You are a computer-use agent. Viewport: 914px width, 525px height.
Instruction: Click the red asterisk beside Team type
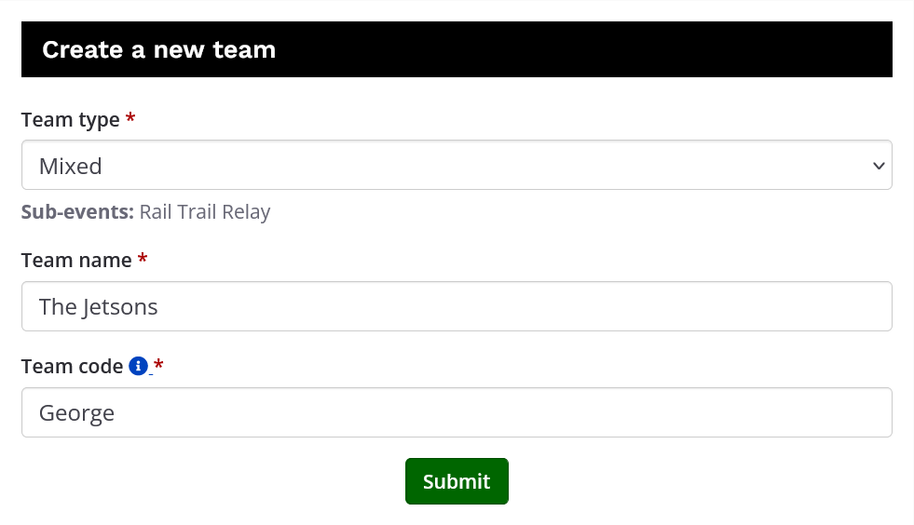tap(130, 120)
